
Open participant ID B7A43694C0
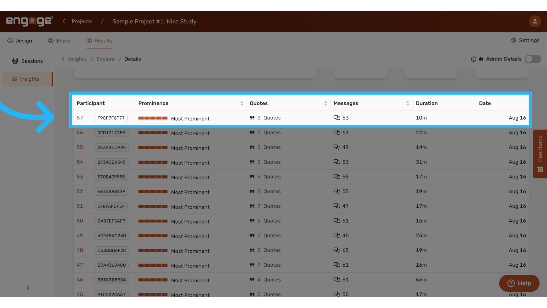[112, 265]
